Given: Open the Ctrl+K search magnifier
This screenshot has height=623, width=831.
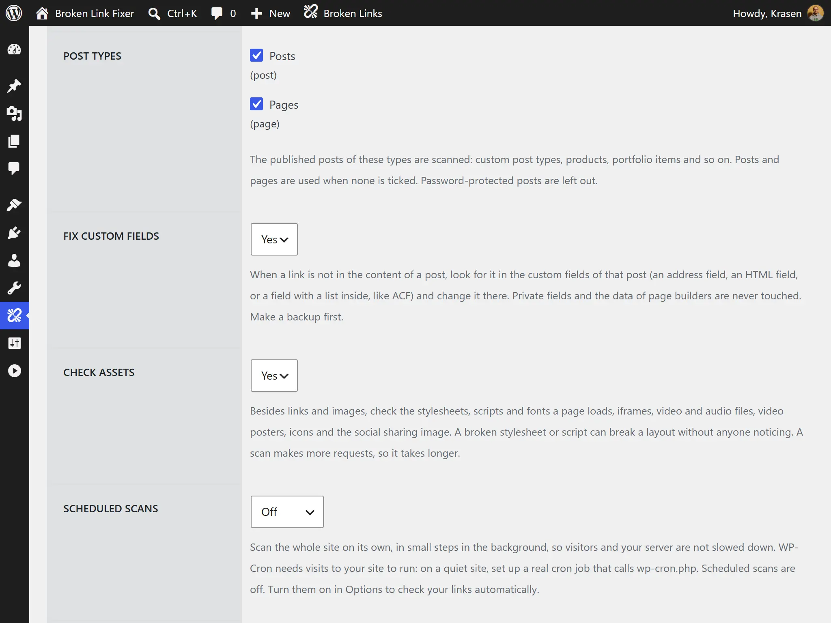Looking at the screenshot, I should (x=154, y=13).
